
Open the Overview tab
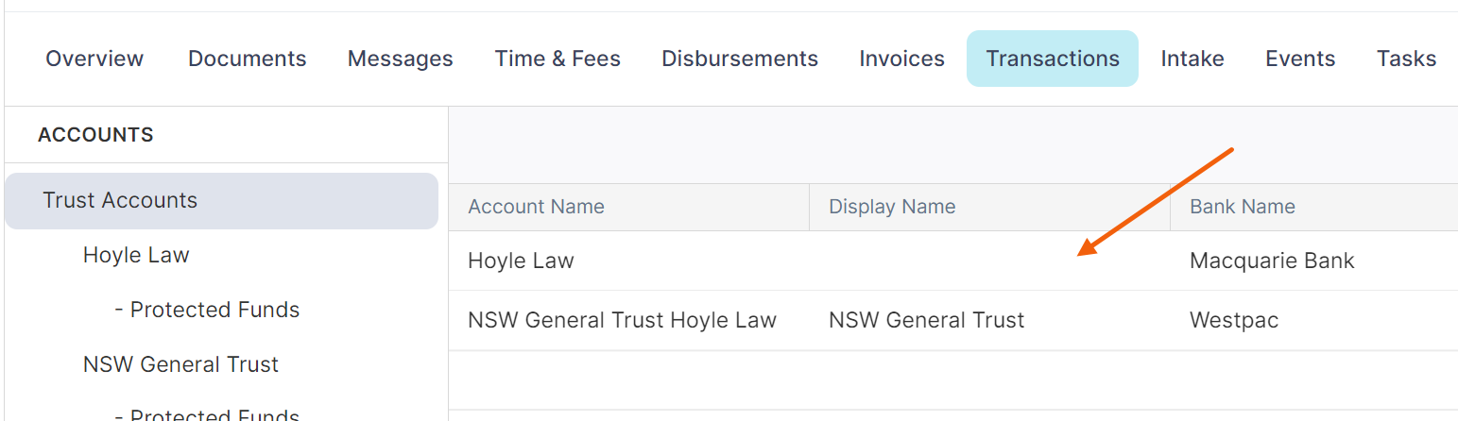pyautogui.click(x=94, y=59)
